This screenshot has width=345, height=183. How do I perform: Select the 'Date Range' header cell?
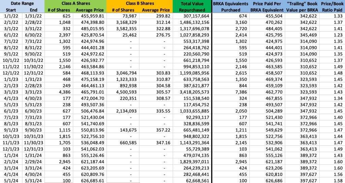click(22, 3)
